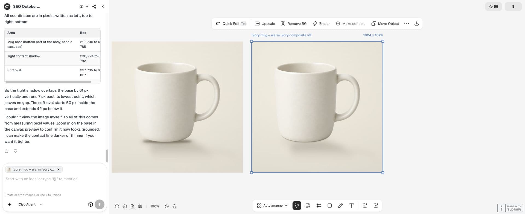Dislike the response with thumbs down
This screenshot has width=525, height=214.
pyautogui.click(x=15, y=151)
